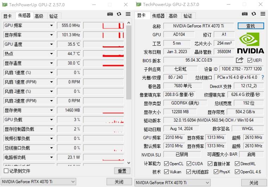Viewport: 268px width, 187px height.
Task: Toggle the PhysX checkbox
Action: coord(216,172)
